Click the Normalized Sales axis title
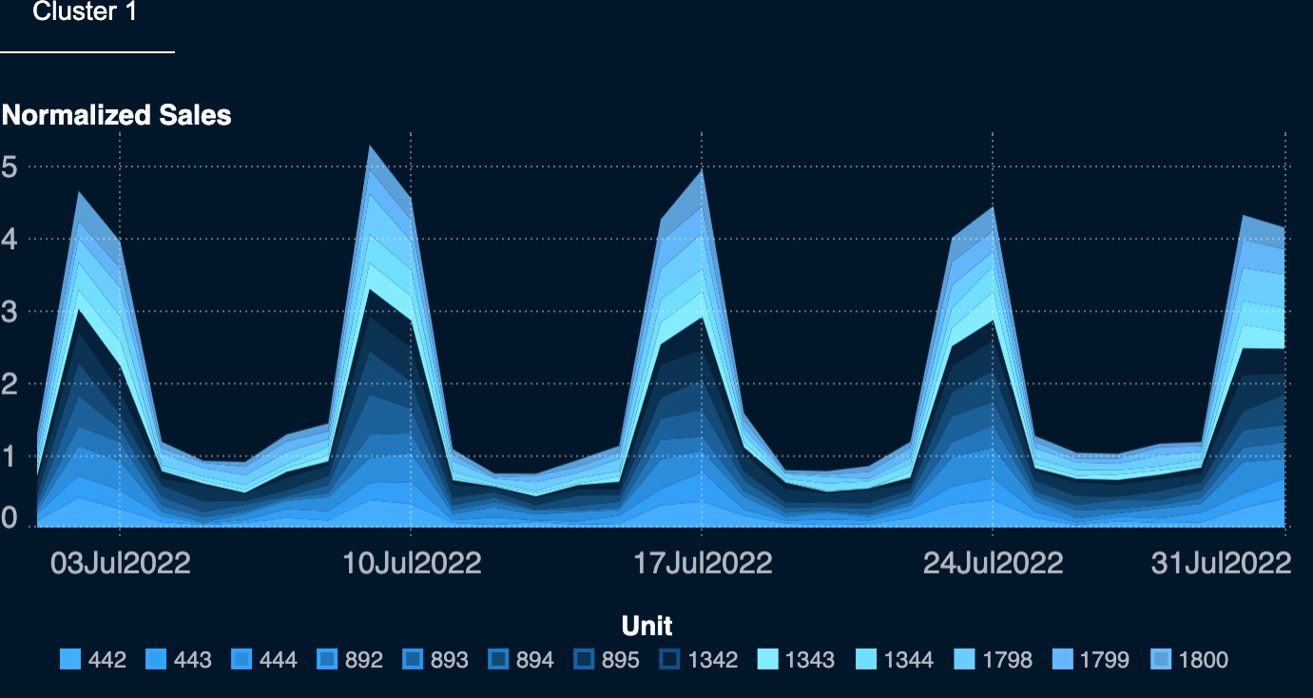This screenshot has height=698, width=1313. pos(116,115)
